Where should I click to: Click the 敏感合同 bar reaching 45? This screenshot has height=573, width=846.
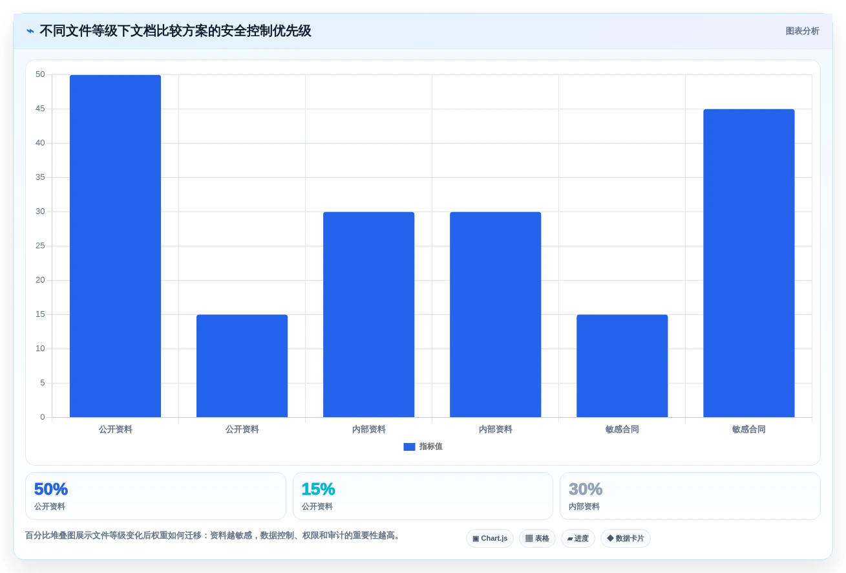coord(748,263)
